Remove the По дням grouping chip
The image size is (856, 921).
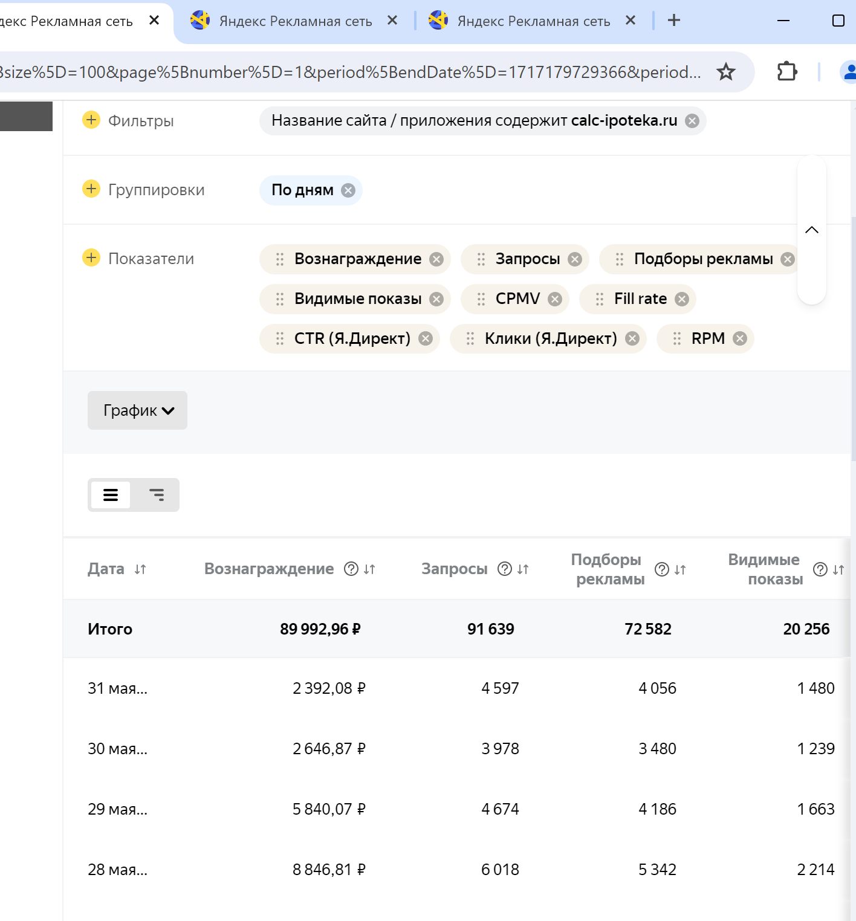point(348,190)
